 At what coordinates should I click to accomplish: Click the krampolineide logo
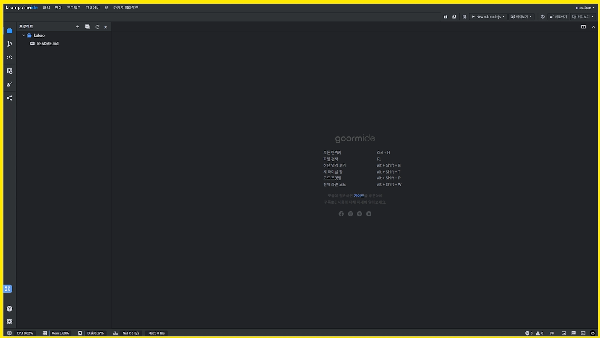(21, 7)
